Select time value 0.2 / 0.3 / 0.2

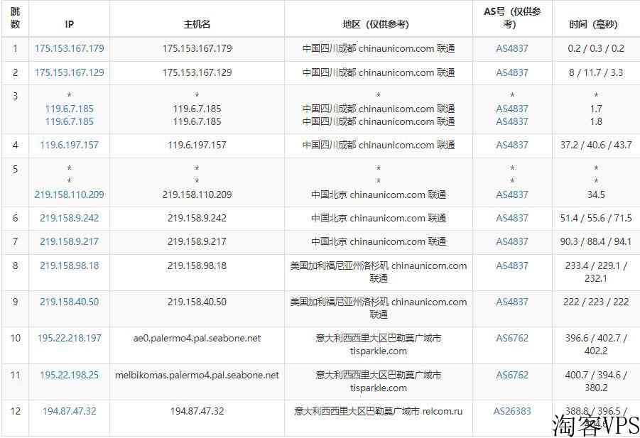pyautogui.click(x=596, y=48)
